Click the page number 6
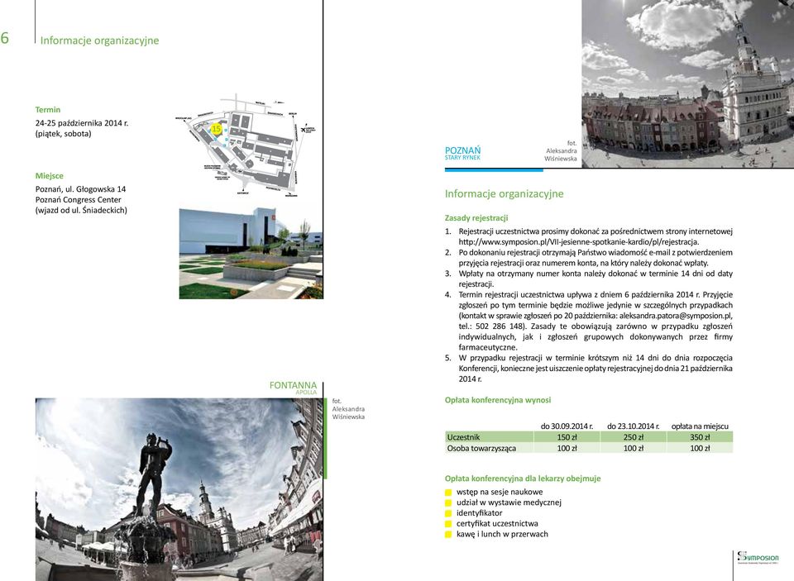This screenshot has width=794, height=581. pyautogui.click(x=5, y=38)
